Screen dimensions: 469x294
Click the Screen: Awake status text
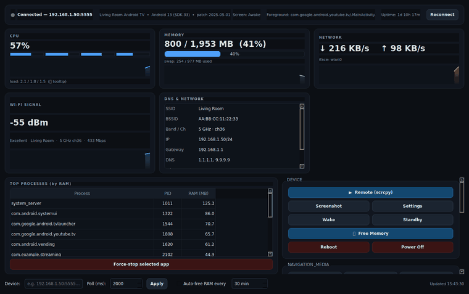pos(246,15)
